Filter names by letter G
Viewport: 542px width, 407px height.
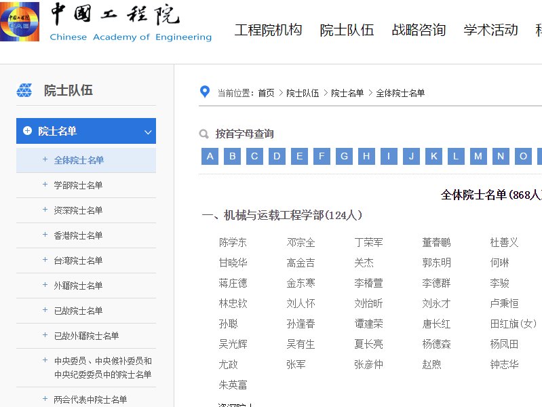click(345, 156)
